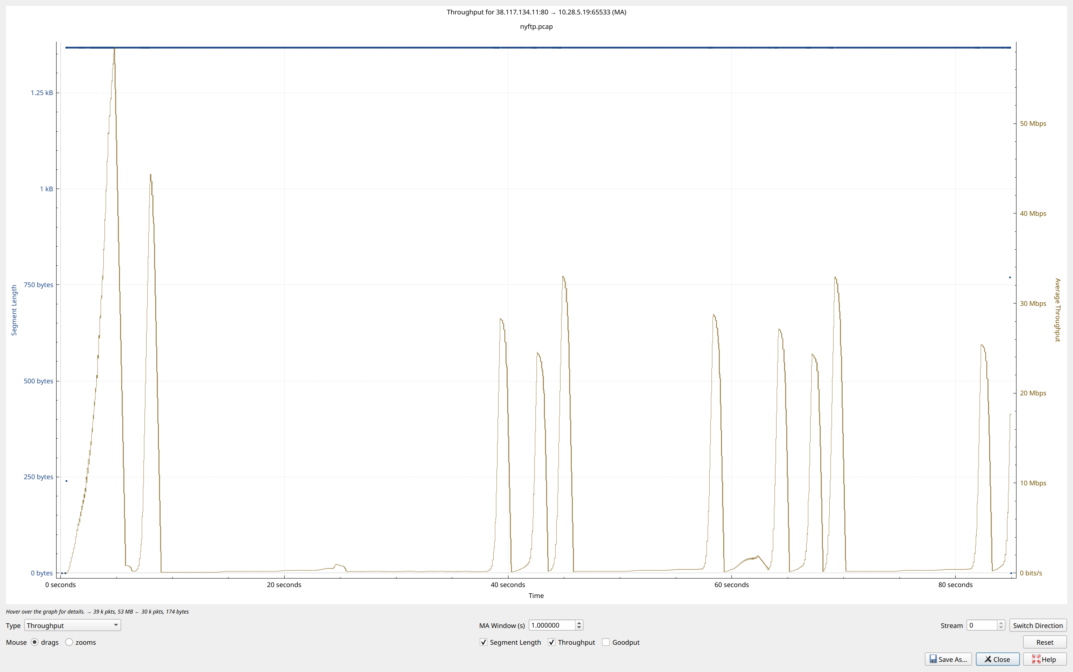Select the zooms mouse mode radio button

coord(69,642)
